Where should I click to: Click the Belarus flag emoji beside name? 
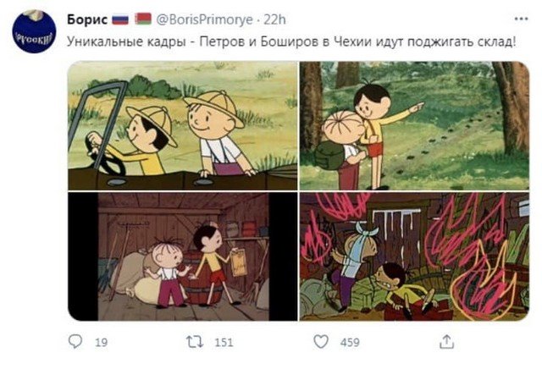(143, 19)
